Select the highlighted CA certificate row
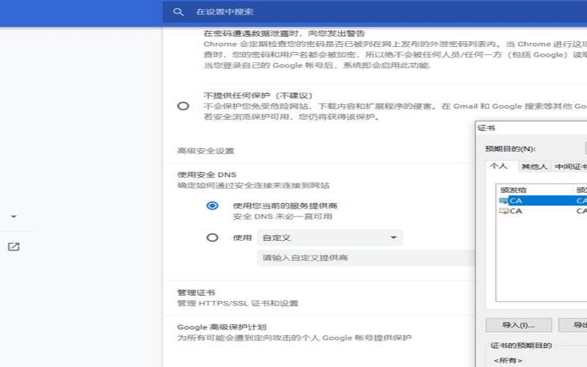The height and width of the screenshot is (367, 587). coord(542,200)
